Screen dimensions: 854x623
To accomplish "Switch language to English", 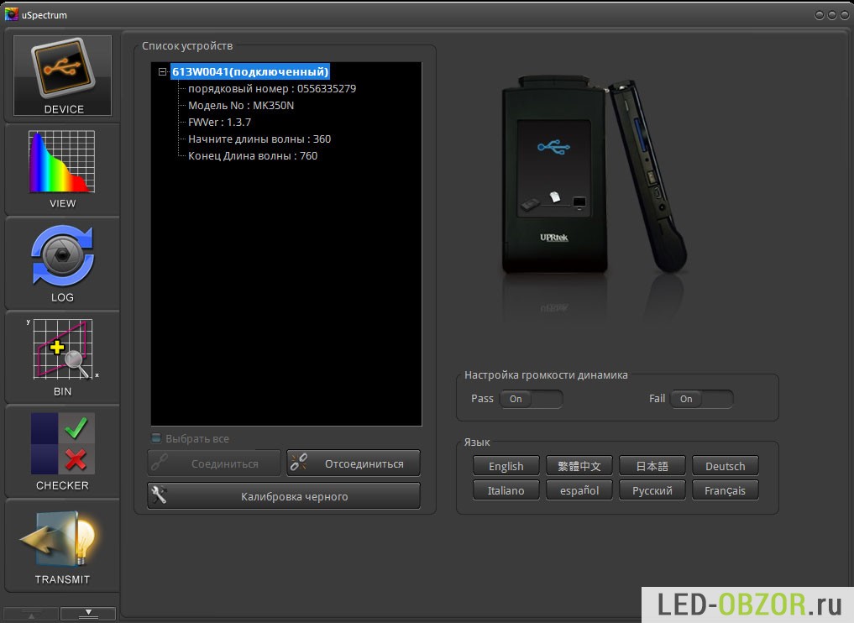I will [506, 466].
